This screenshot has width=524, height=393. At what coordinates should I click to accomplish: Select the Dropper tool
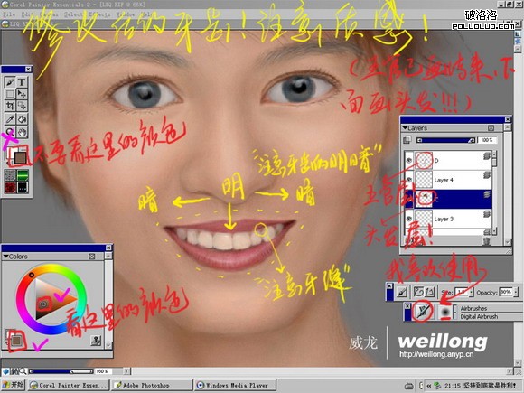tap(10, 119)
